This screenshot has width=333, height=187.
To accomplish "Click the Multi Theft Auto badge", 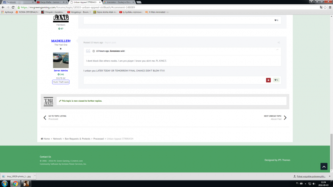I will pos(61,82).
